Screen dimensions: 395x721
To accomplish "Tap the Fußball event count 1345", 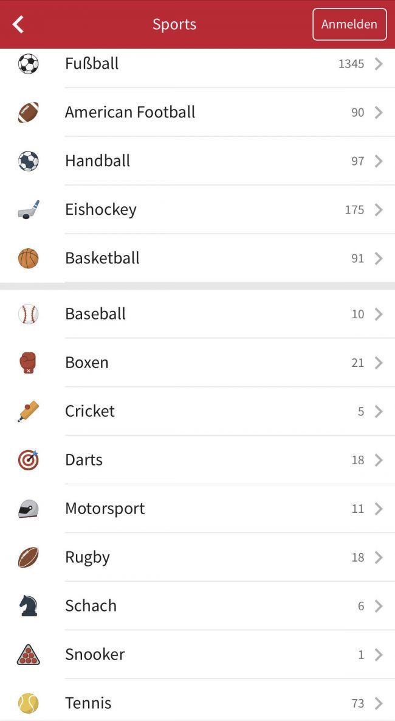I will click(351, 64).
